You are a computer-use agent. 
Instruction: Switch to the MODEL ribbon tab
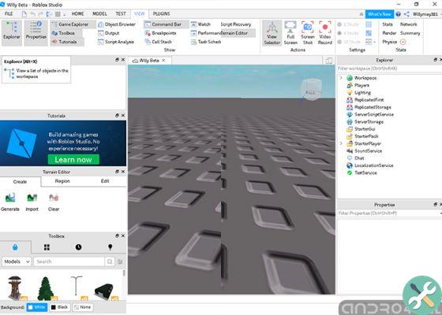99,14
